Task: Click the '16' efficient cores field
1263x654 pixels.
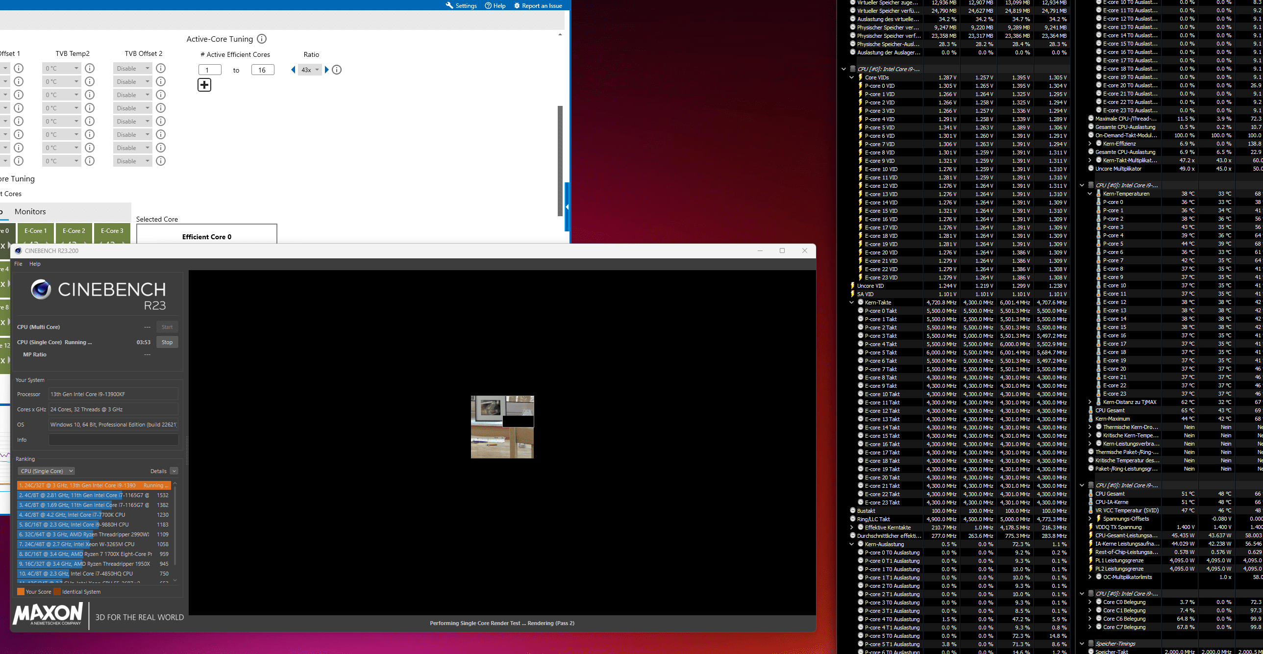Action: (x=263, y=70)
